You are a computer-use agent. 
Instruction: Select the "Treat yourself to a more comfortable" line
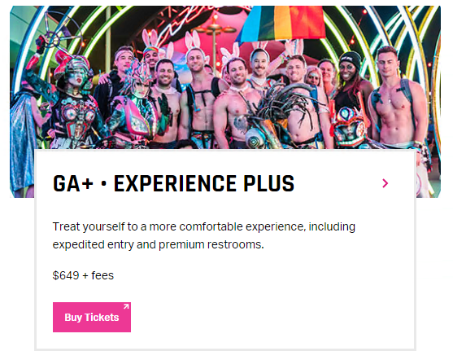coord(203,226)
